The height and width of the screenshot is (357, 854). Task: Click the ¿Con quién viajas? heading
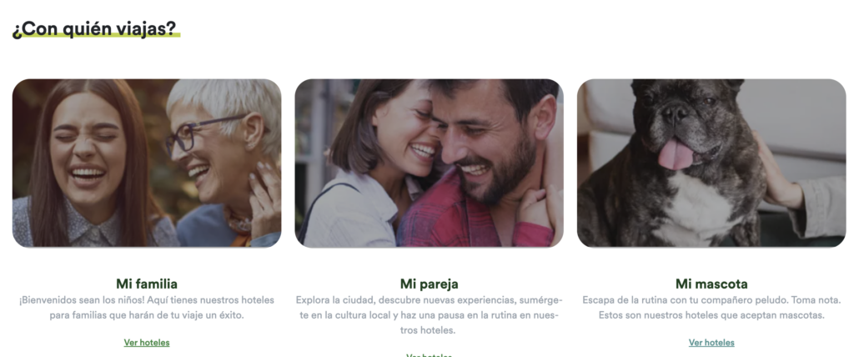click(x=96, y=29)
